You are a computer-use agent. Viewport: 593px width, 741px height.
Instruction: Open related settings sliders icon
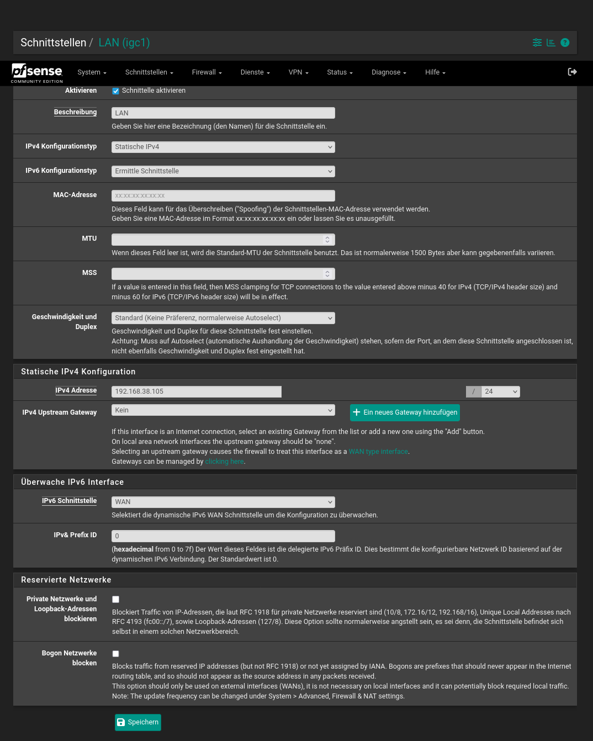click(537, 43)
